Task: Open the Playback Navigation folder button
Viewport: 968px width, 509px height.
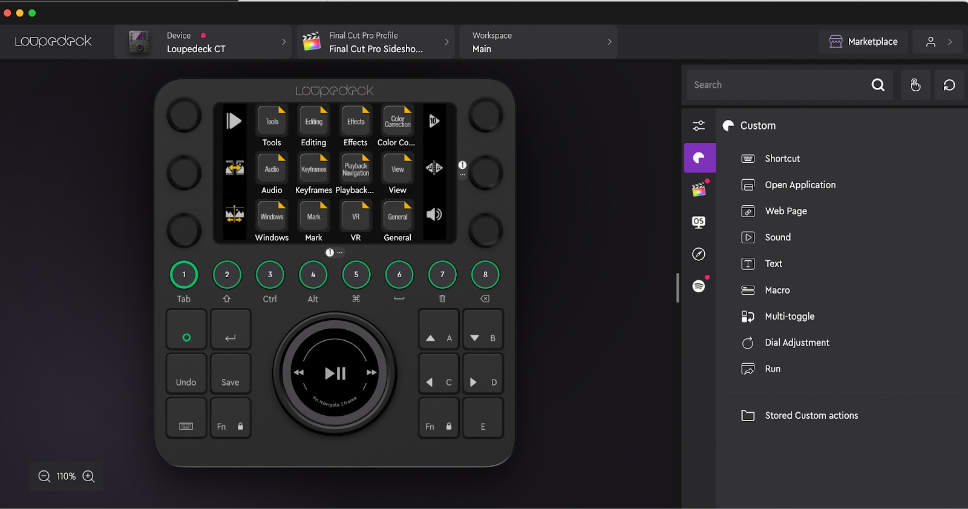Action: tap(356, 169)
